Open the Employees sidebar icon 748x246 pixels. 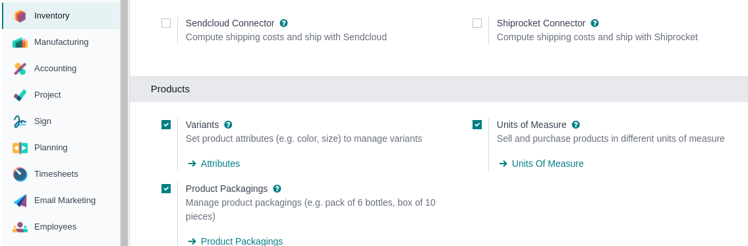[20, 227]
